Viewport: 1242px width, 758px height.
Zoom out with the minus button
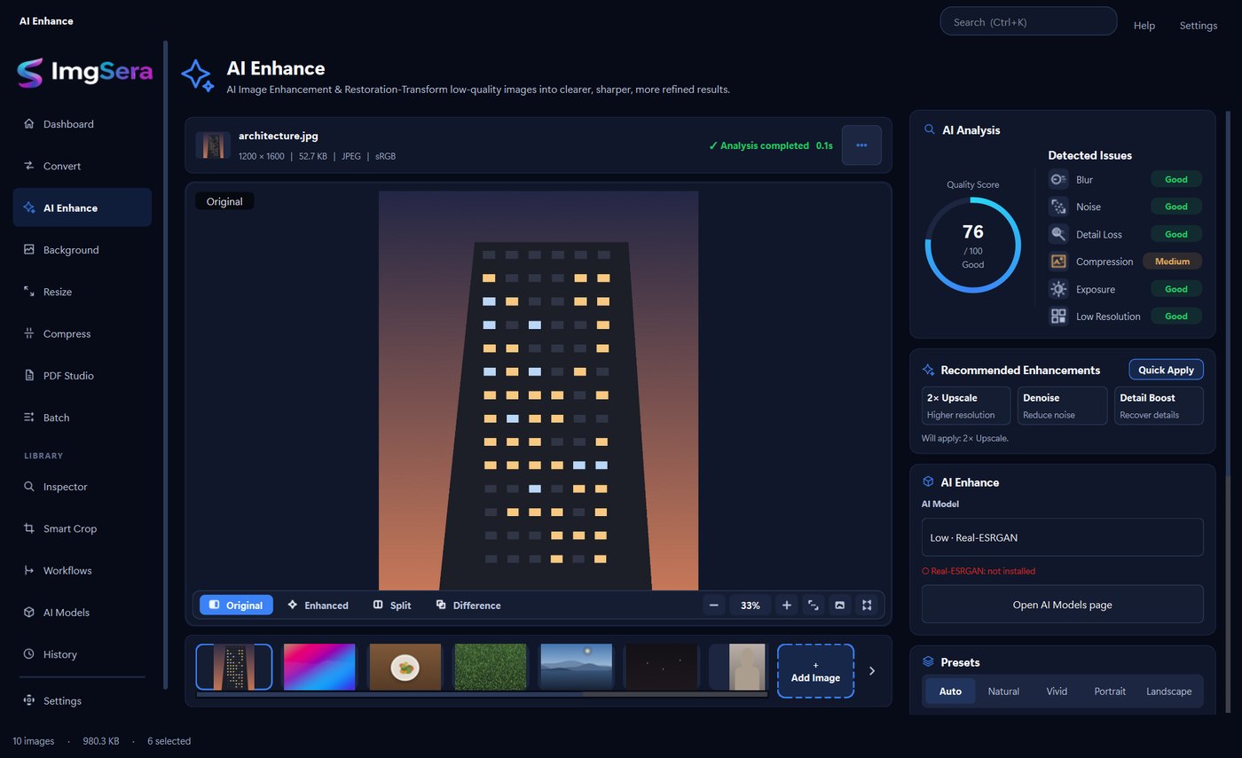(714, 605)
